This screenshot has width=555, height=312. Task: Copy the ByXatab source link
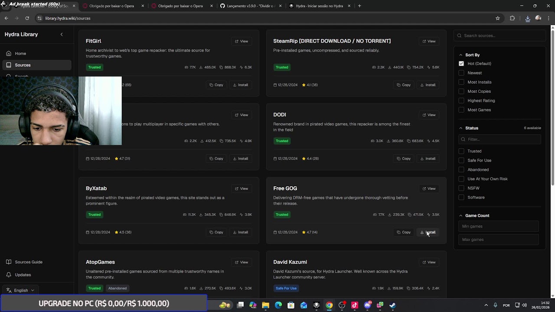tap(216, 232)
